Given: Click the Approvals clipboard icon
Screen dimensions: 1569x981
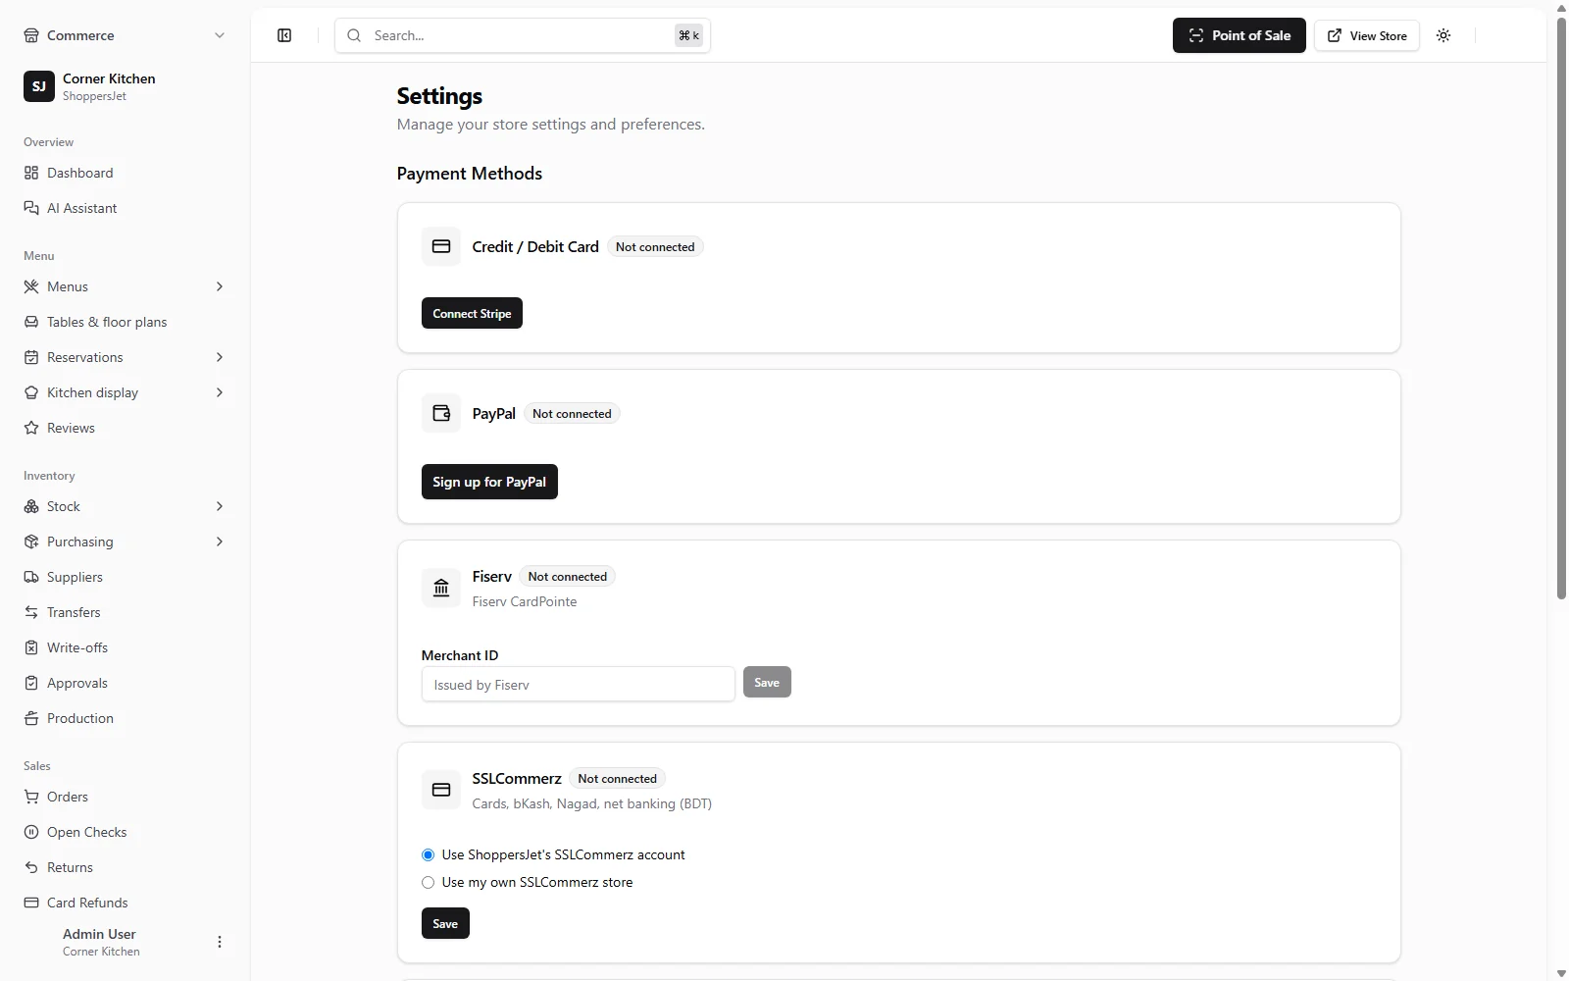Looking at the screenshot, I should coord(31,683).
